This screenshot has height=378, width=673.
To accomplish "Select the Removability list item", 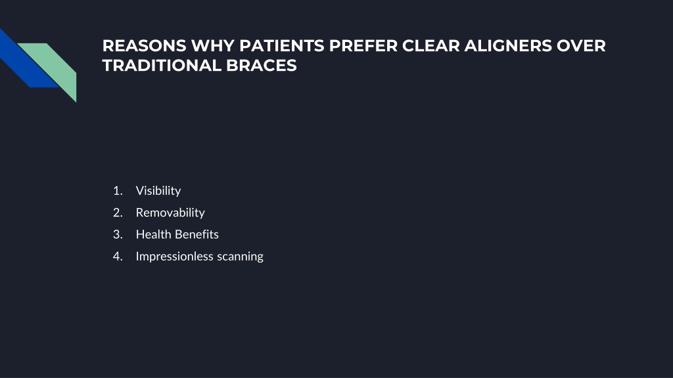I will tap(170, 213).
